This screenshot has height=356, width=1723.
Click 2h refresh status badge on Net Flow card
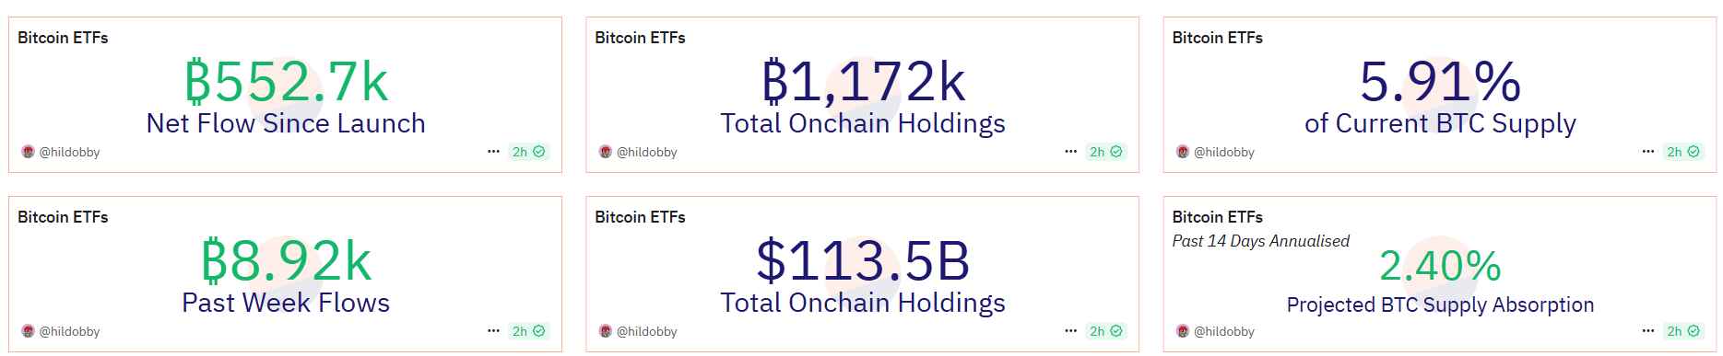[528, 152]
